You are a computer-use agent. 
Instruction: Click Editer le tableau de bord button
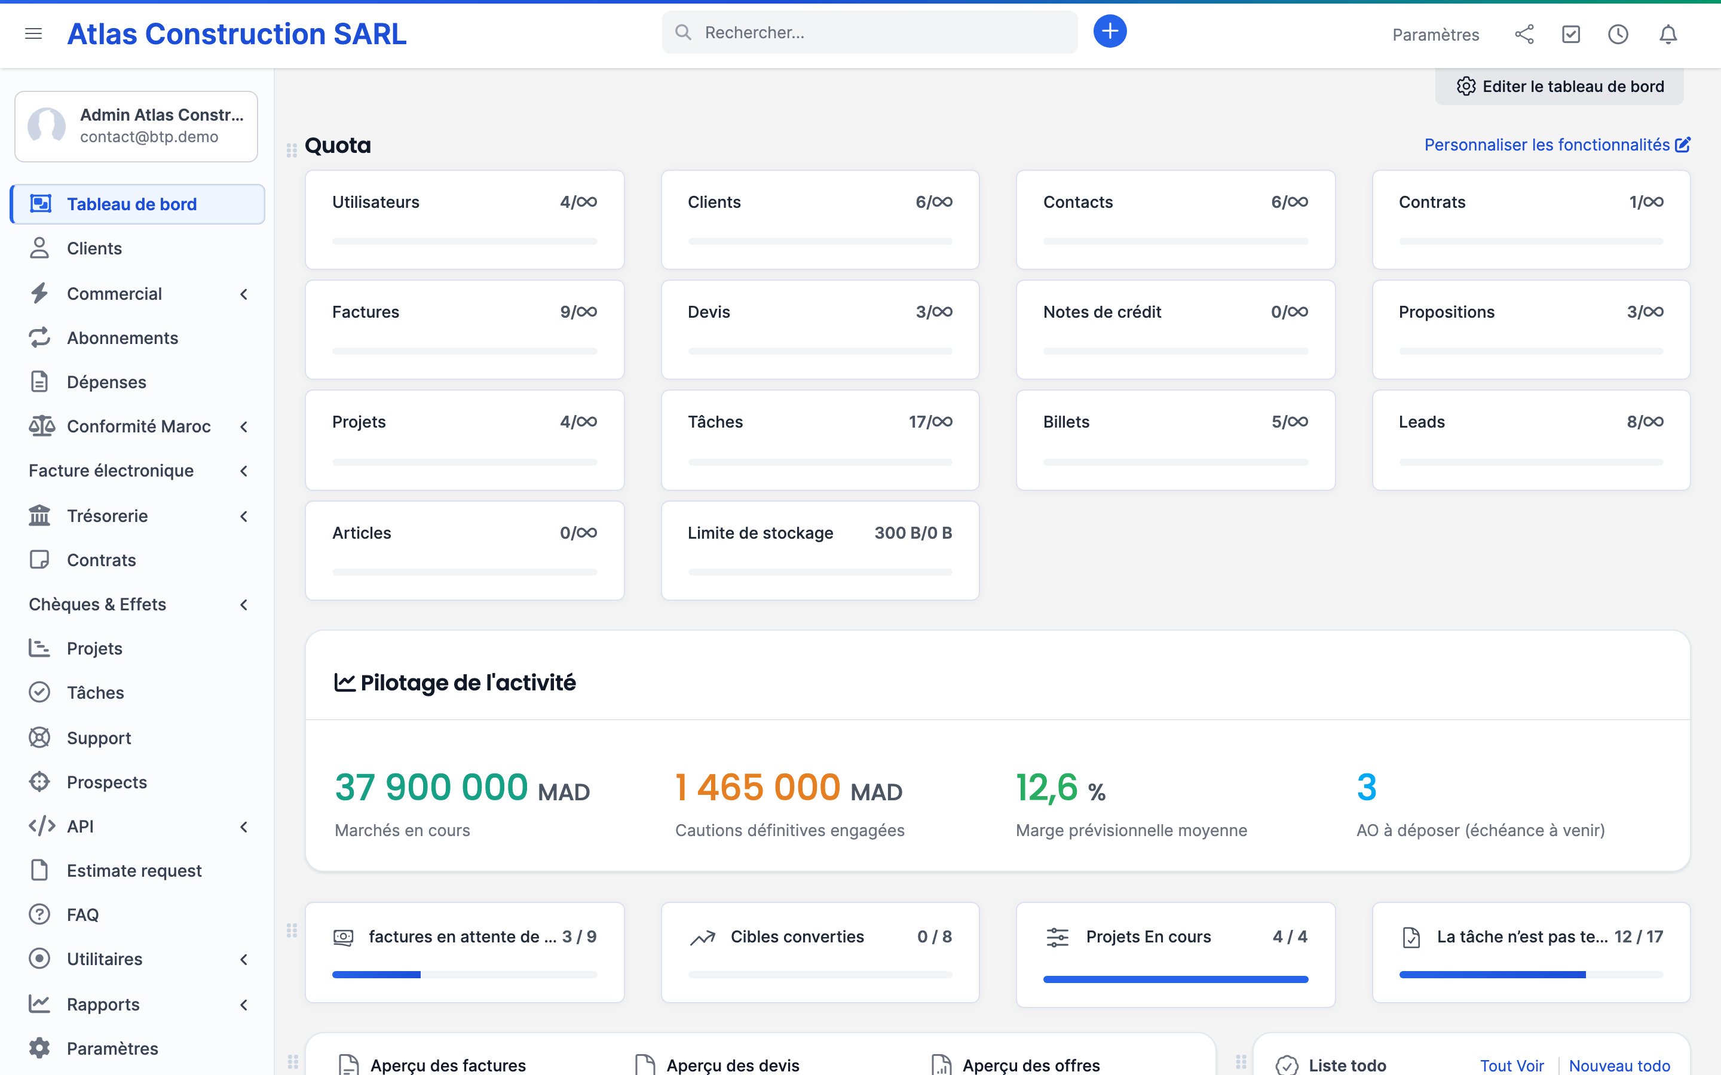(x=1560, y=87)
